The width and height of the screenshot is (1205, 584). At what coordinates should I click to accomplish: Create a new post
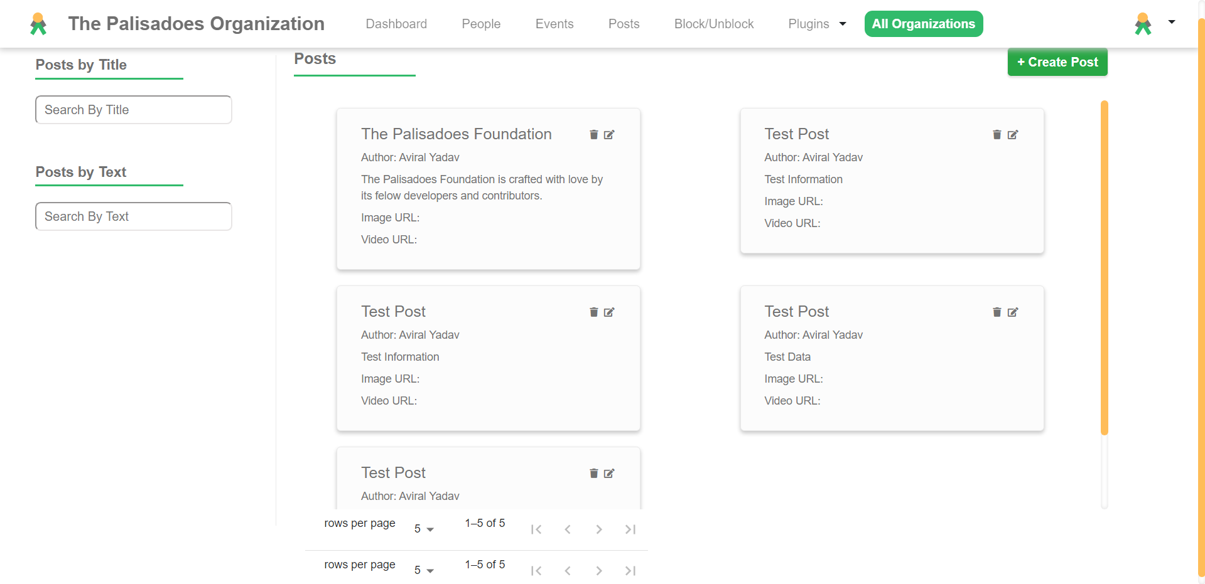[x=1057, y=62]
